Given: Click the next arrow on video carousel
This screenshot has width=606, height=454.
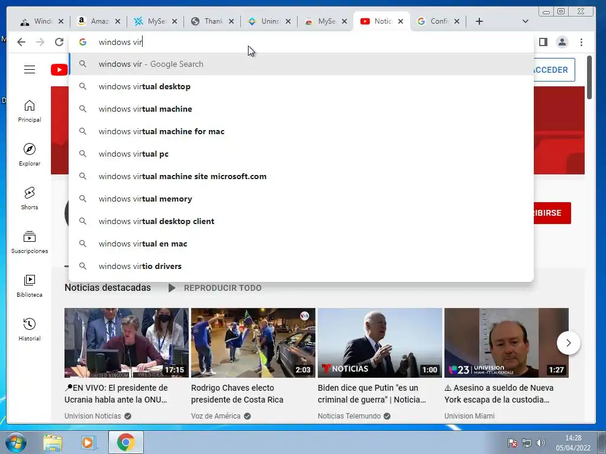Looking at the screenshot, I should (569, 343).
